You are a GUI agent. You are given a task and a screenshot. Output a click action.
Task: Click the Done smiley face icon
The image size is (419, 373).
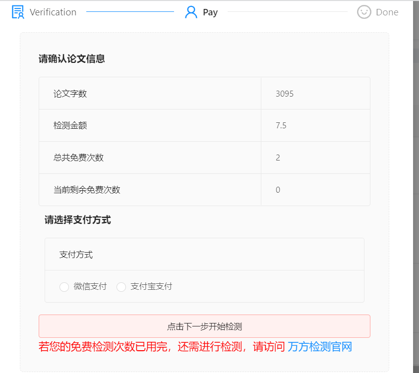(363, 11)
